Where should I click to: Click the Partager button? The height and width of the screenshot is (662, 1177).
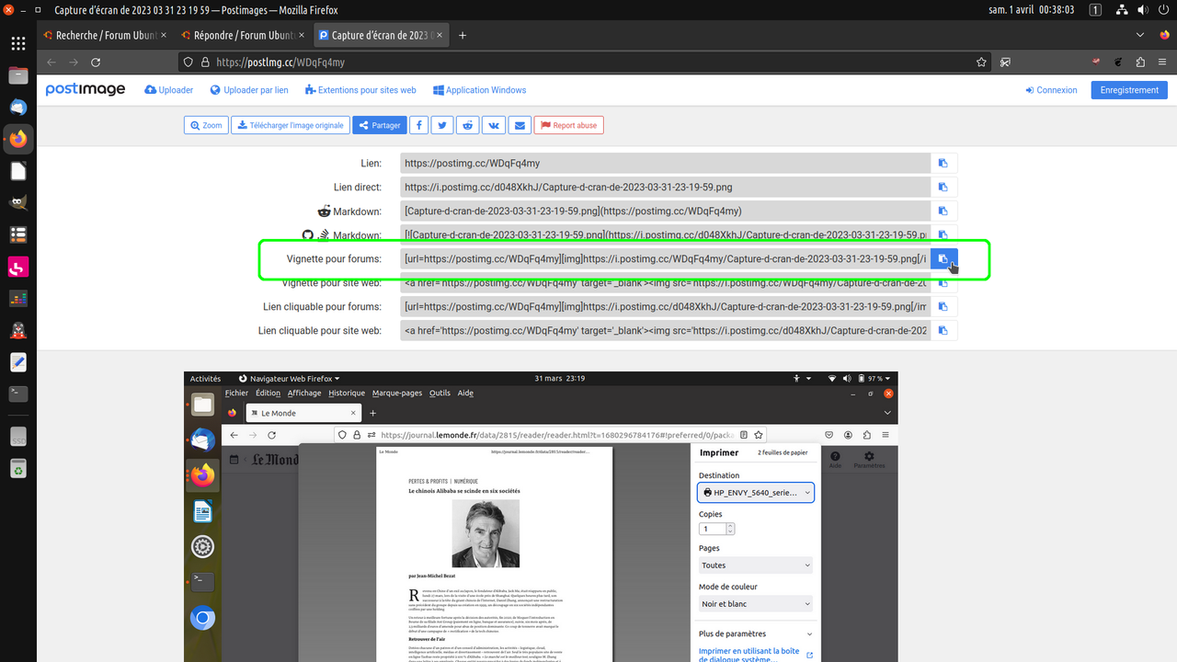(379, 125)
